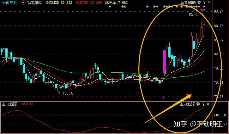Click the rightmost white star signal marker

coord(204,7)
